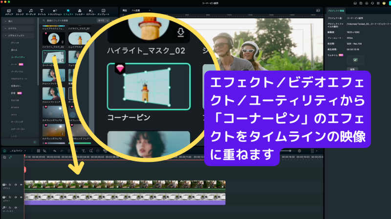Viewport: 391px width, 219px height.
Task: Select the パーティクル effect category
Action: pos(17,72)
